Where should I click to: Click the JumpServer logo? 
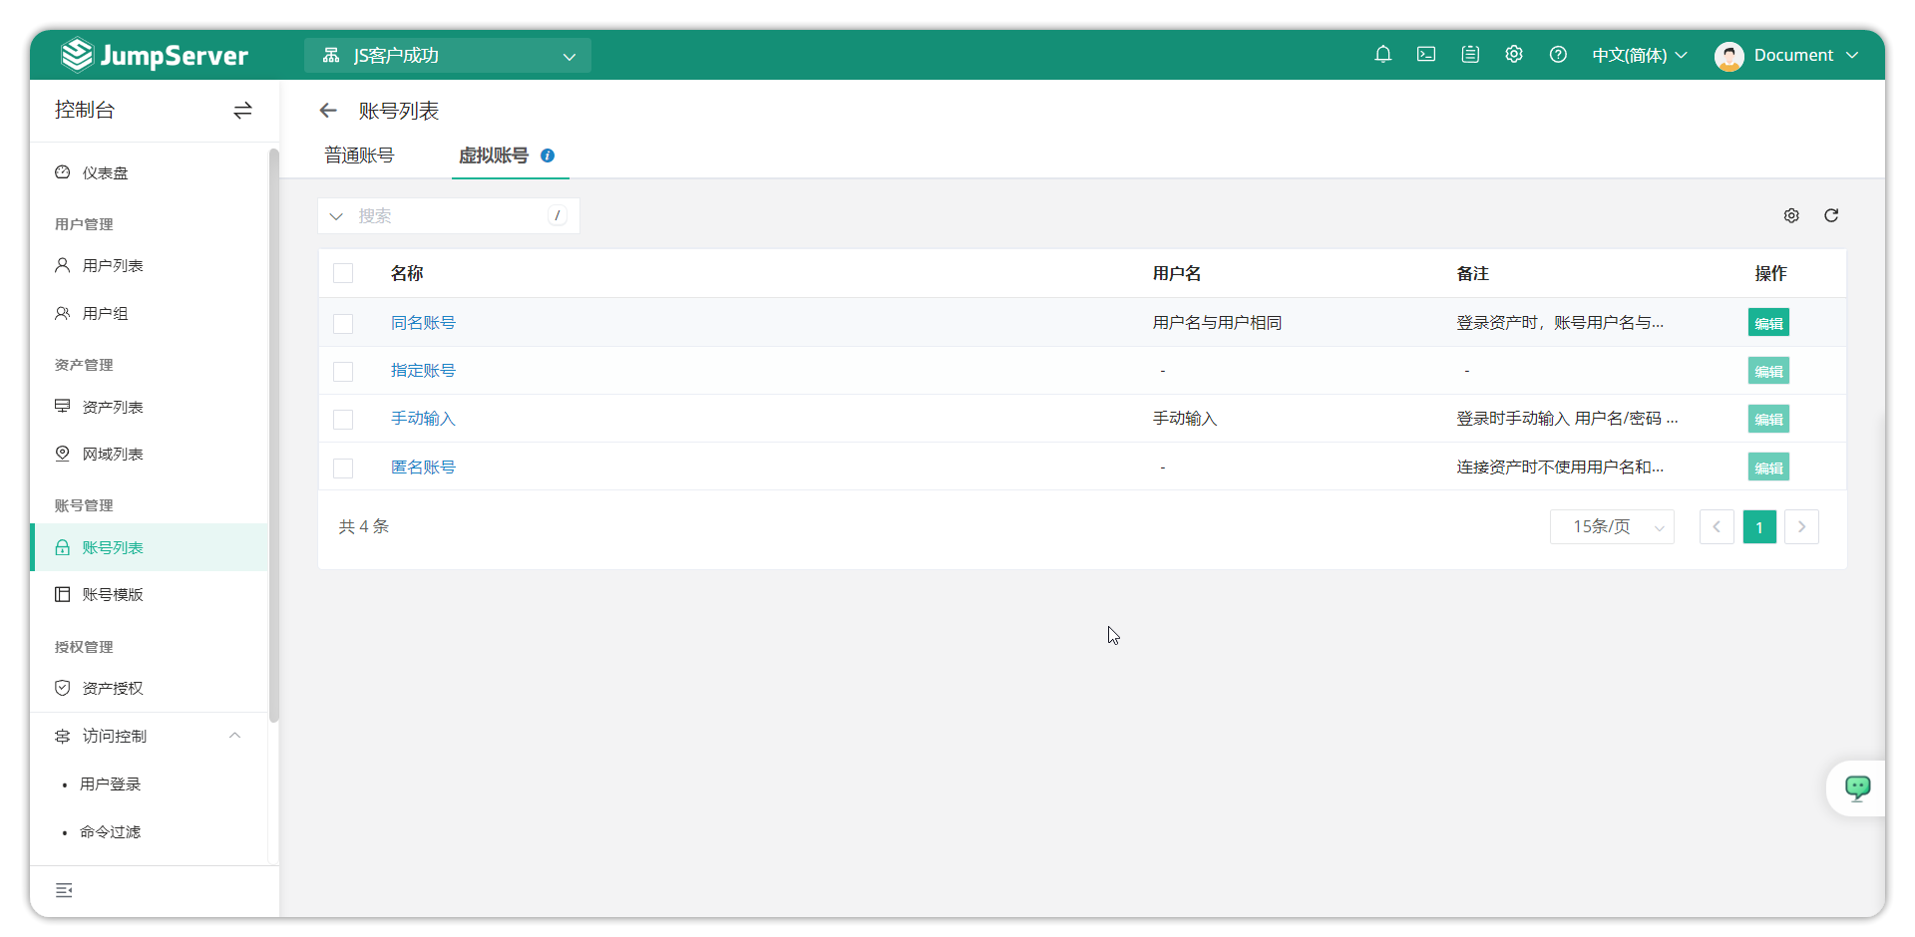[155, 55]
